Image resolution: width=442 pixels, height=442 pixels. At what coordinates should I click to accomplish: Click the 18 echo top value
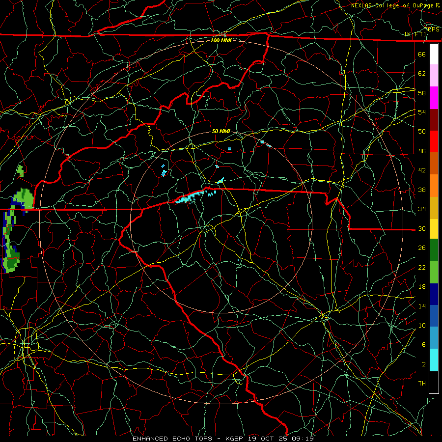(422, 287)
